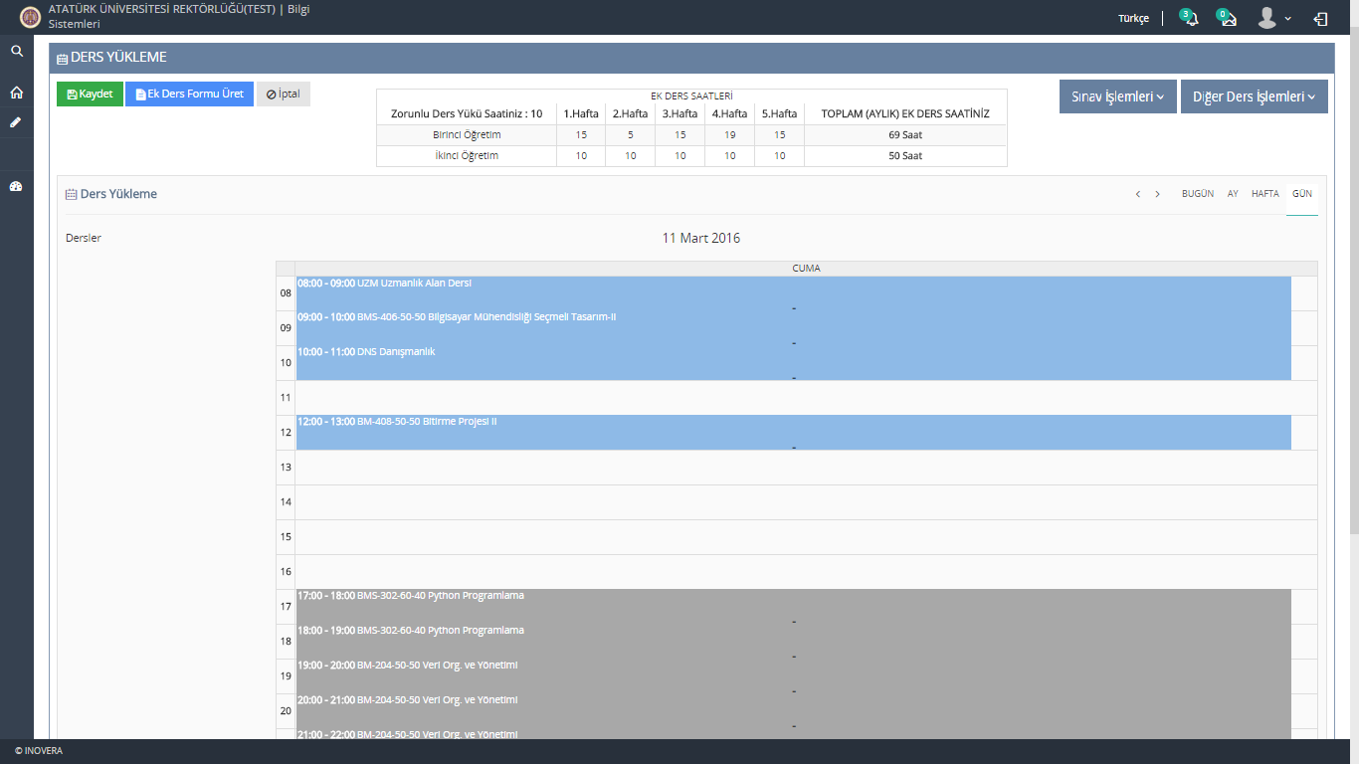Viewport: 1359px width, 764px height.
Task: Go to previous day arrow
Action: [1138, 194]
